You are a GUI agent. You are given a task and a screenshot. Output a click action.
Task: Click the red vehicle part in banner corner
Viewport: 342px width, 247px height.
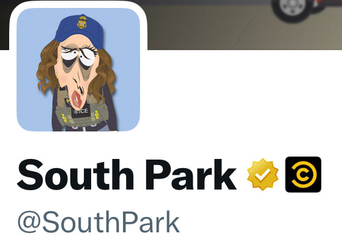click(x=327, y=4)
